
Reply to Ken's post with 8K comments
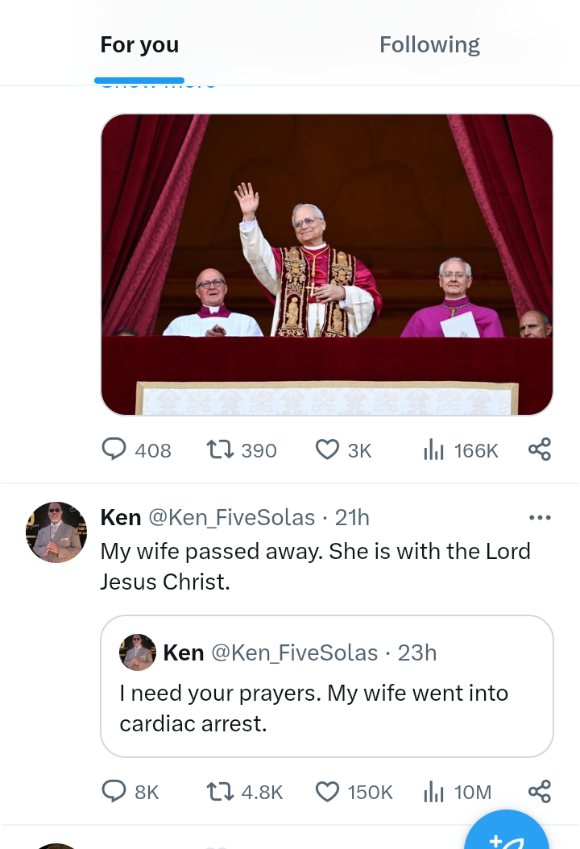click(114, 792)
